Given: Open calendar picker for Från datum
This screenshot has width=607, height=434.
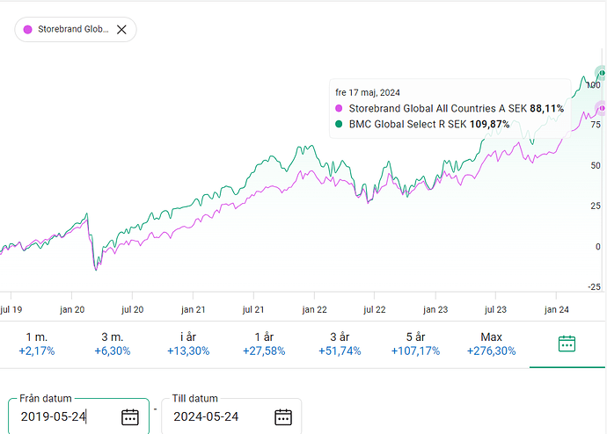Looking at the screenshot, I should click(130, 416).
